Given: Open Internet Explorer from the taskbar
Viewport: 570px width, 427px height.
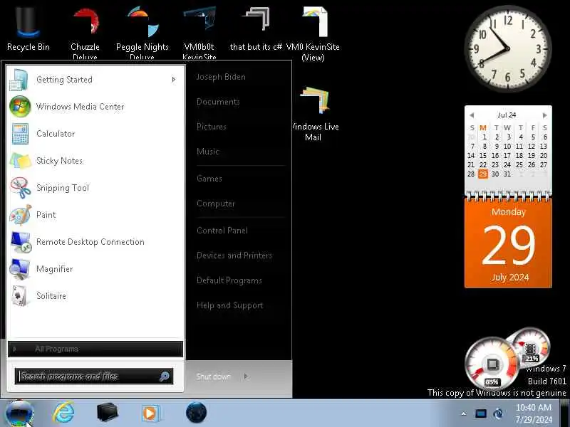Looking at the screenshot, I should pyautogui.click(x=63, y=413).
